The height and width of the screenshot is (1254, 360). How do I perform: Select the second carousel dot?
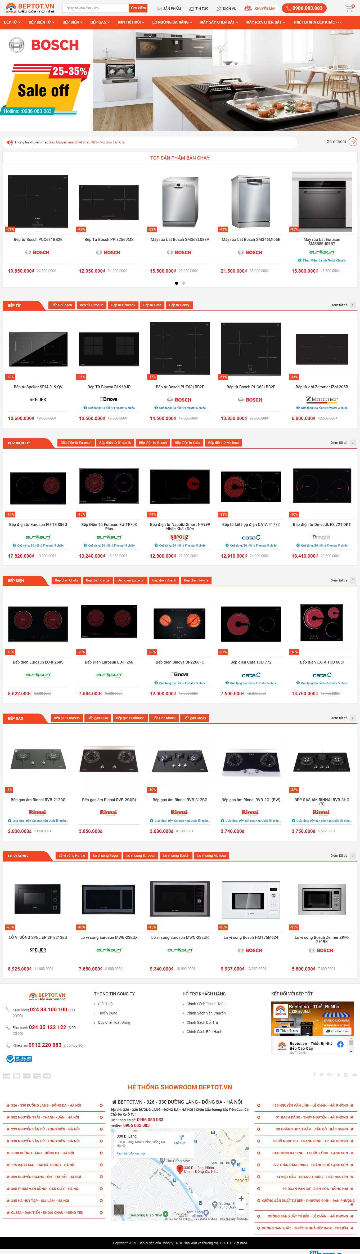coord(183,283)
